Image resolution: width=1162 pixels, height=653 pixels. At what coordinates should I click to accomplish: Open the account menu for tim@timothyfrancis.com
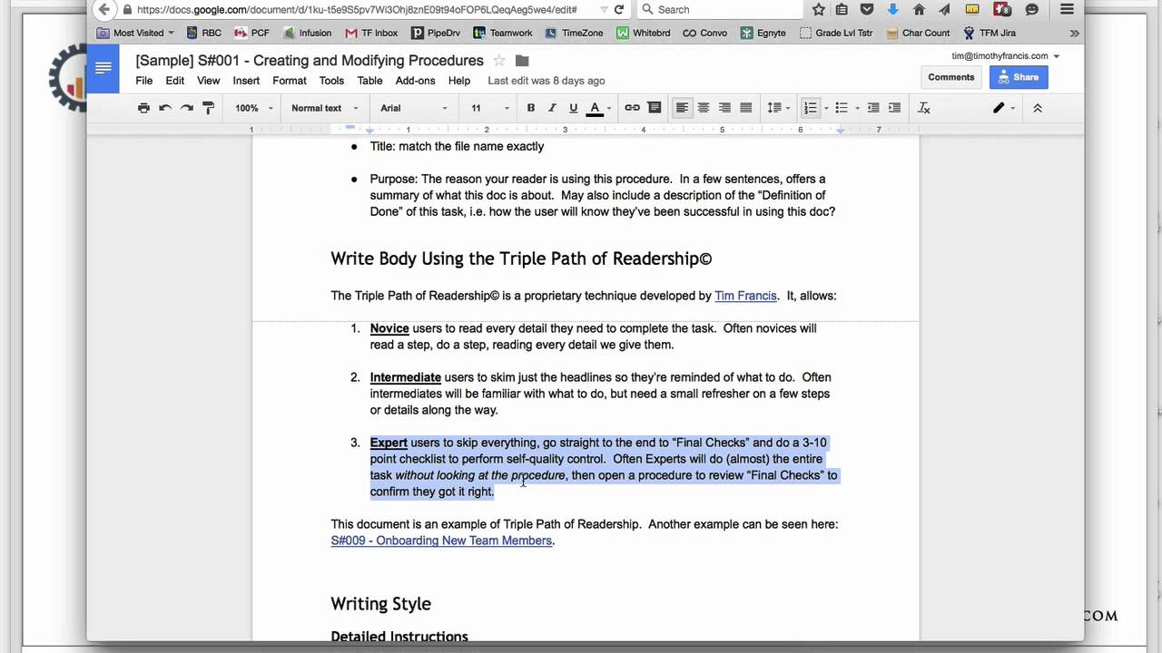[x=1005, y=55]
